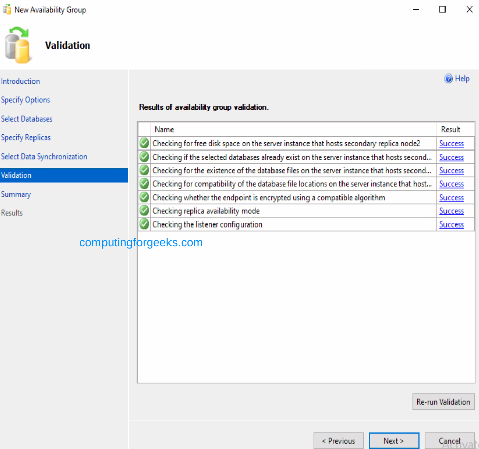Click Re-run Validation button
Screen dimensions: 479x449
click(x=443, y=402)
